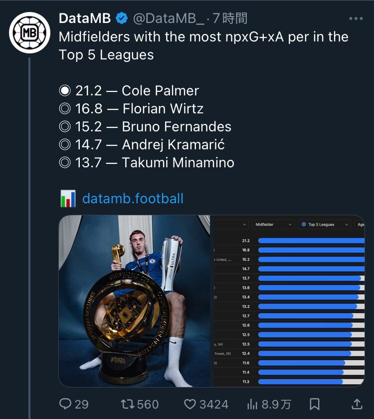Open the Age filter dropdown
374x419 pixels.
click(x=360, y=224)
